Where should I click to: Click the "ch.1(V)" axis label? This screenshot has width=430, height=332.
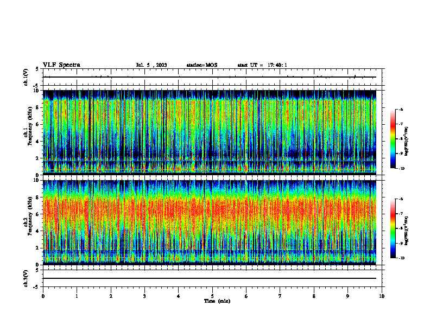pos(26,77)
